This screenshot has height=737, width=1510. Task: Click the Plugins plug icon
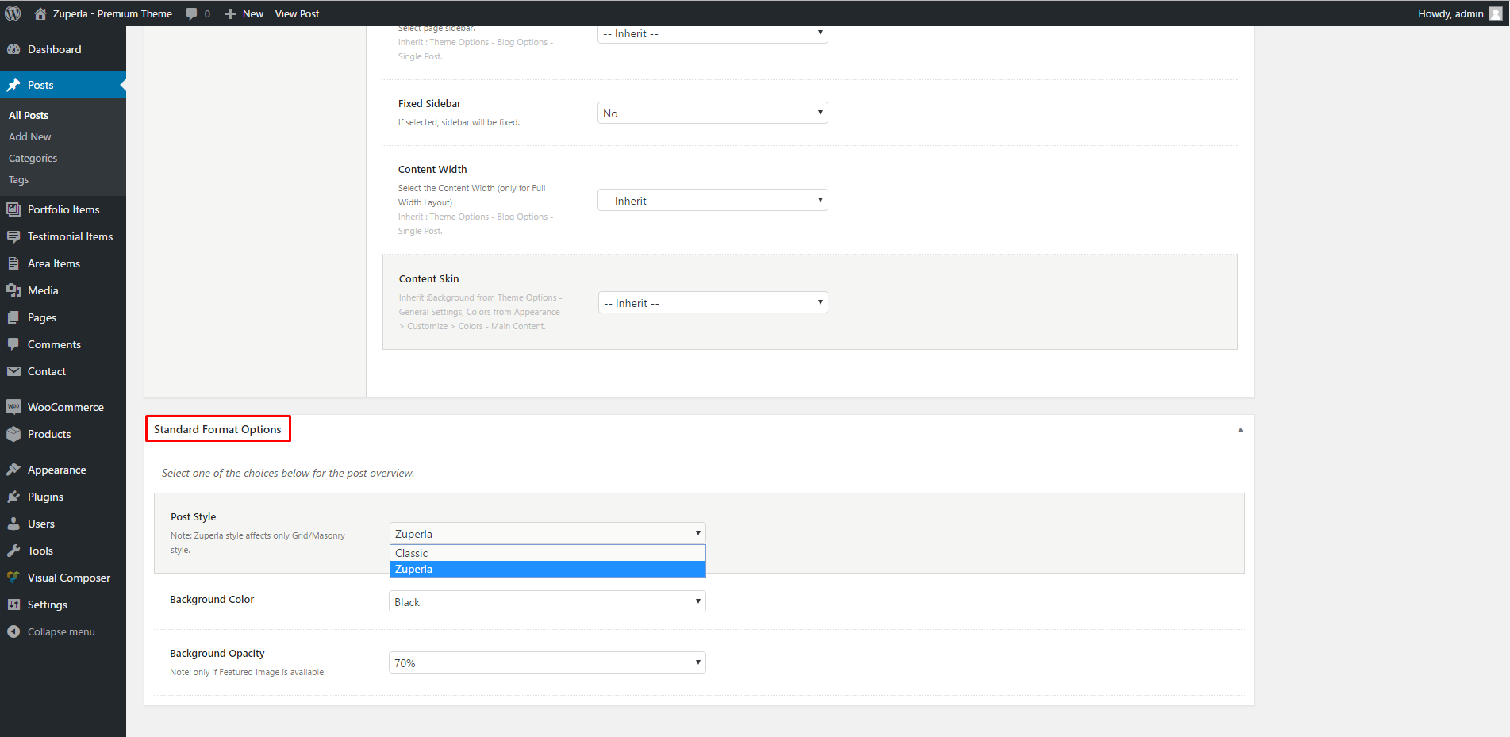13,497
